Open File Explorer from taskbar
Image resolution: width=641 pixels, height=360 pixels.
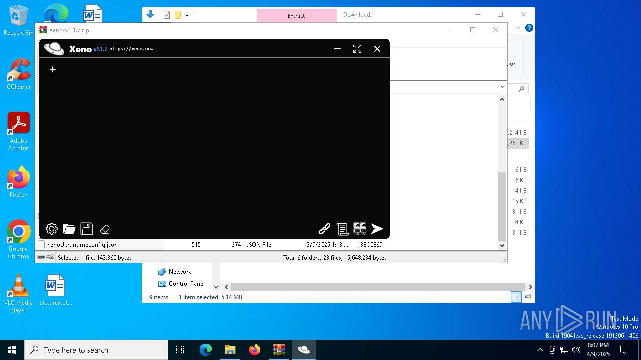coord(230,350)
